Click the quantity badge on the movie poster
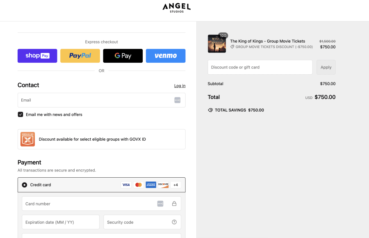 coord(223,36)
